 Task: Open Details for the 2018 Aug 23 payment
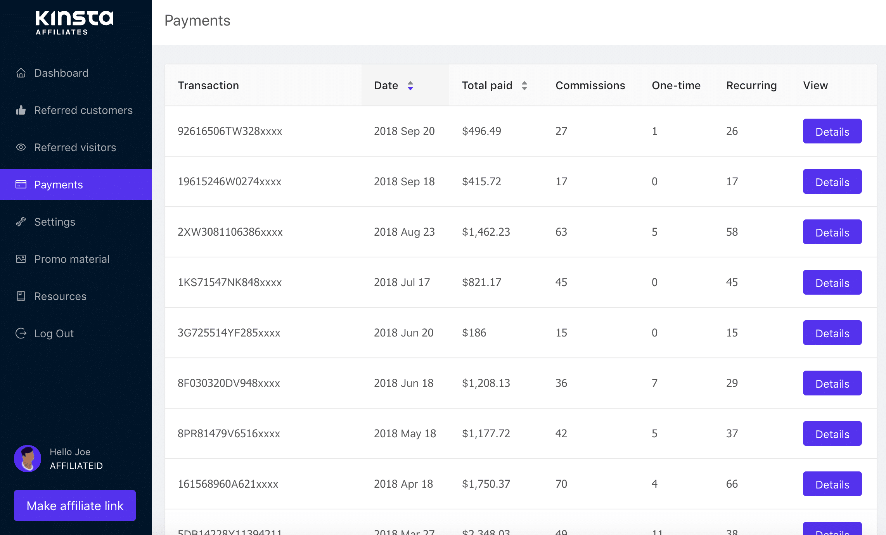[x=832, y=232]
